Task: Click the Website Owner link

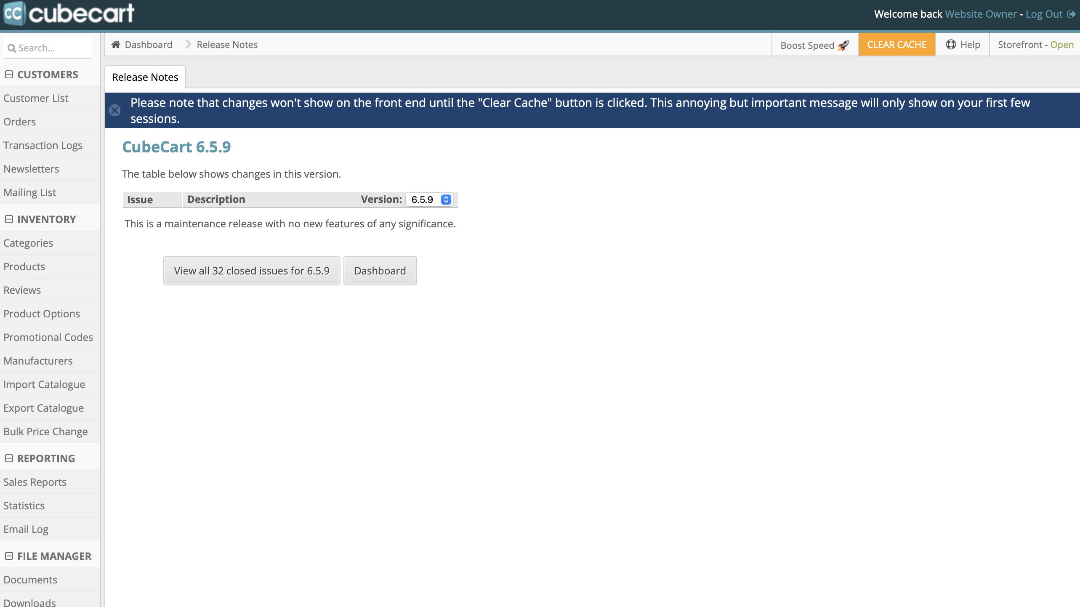Action: pos(980,14)
